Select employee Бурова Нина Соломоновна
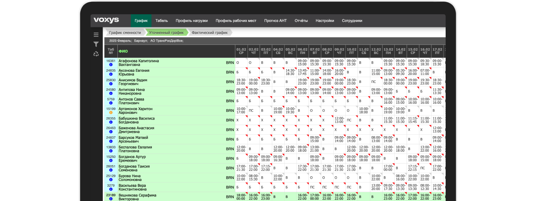Screen dimensions: 536x201 (x=130, y=178)
